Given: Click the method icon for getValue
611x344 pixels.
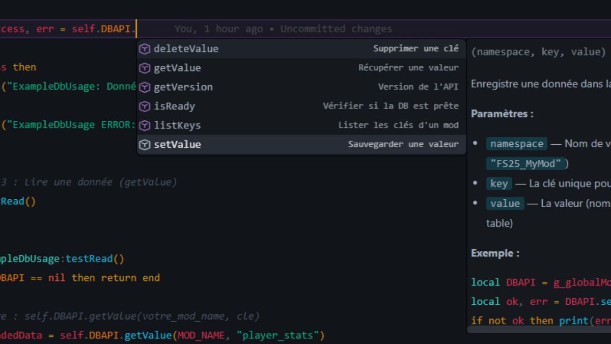Looking at the screenshot, I should click(145, 68).
